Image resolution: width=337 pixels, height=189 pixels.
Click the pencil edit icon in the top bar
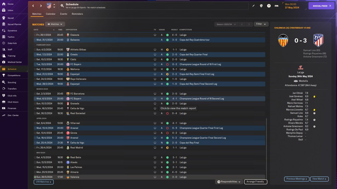tap(254, 6)
